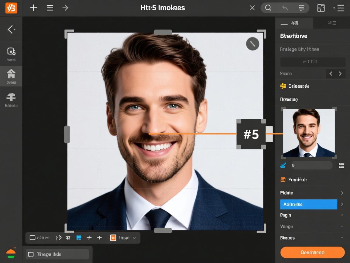Click the plus icon in top toolbar
The image size is (350, 263).
34,8
